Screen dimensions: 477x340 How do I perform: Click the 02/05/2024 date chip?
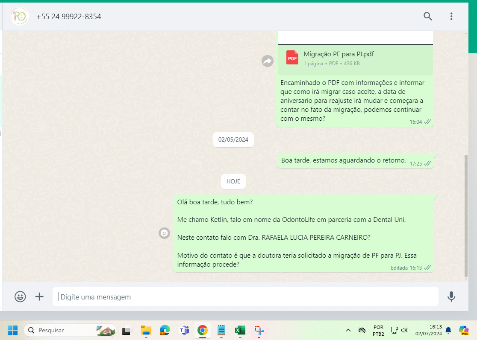coord(233,139)
